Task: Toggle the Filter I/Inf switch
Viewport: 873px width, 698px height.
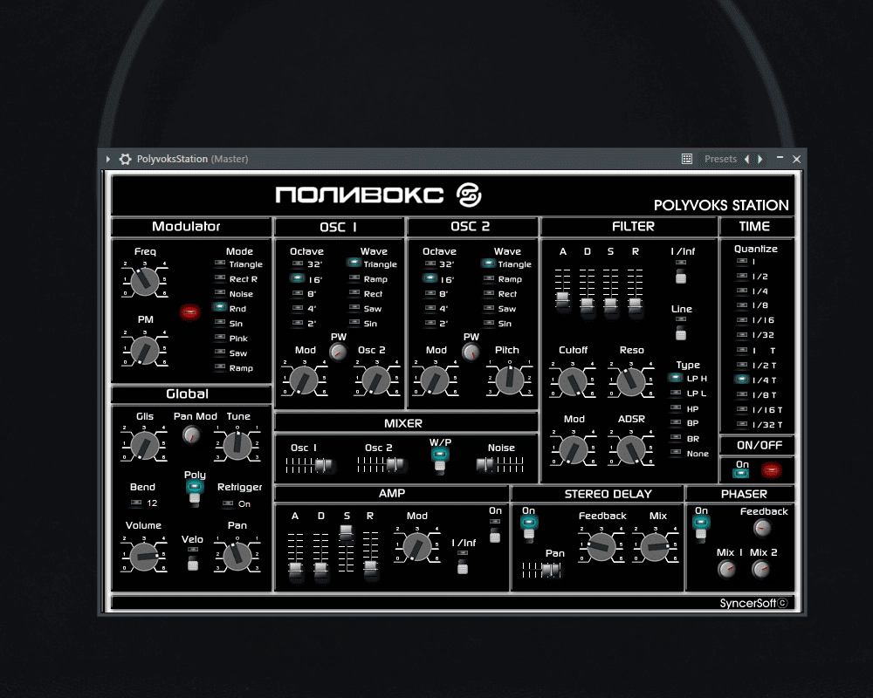Action: click(681, 275)
